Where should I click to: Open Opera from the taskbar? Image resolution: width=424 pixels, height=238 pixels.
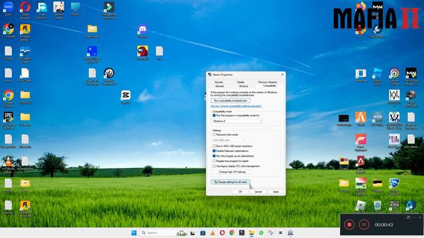coord(222,233)
